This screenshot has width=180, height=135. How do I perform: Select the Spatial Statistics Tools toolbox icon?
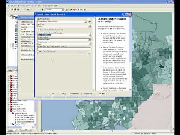point(11,111)
